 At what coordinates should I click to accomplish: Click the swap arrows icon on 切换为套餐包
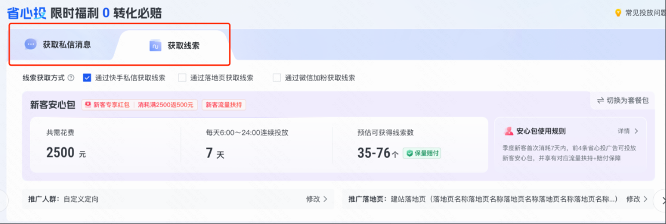600,101
